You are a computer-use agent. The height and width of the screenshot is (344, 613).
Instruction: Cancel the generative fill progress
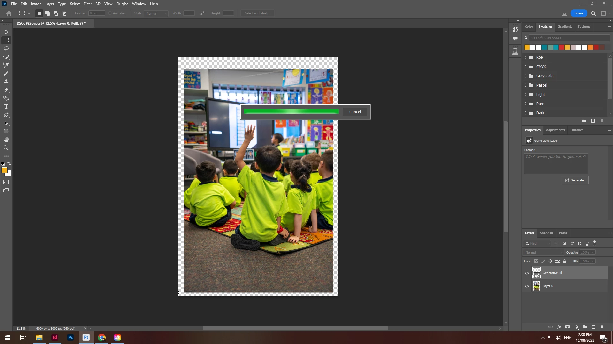pos(355,112)
